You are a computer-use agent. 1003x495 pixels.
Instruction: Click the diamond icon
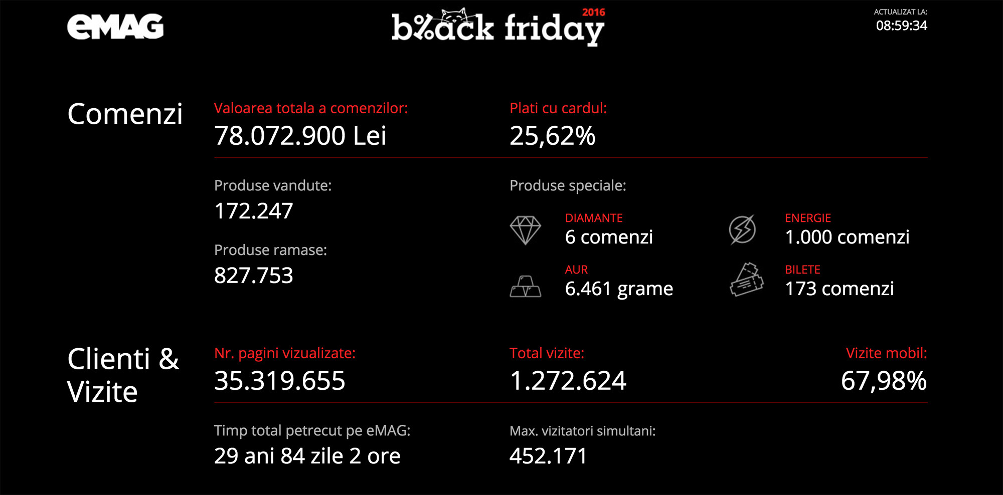[525, 230]
